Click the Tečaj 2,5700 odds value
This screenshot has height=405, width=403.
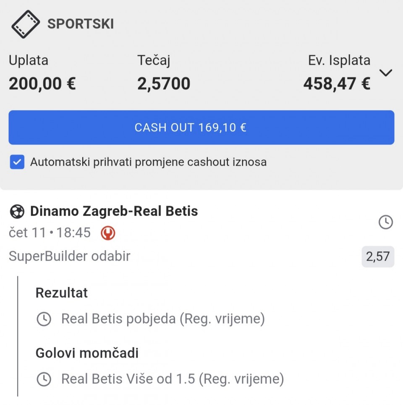tap(164, 84)
